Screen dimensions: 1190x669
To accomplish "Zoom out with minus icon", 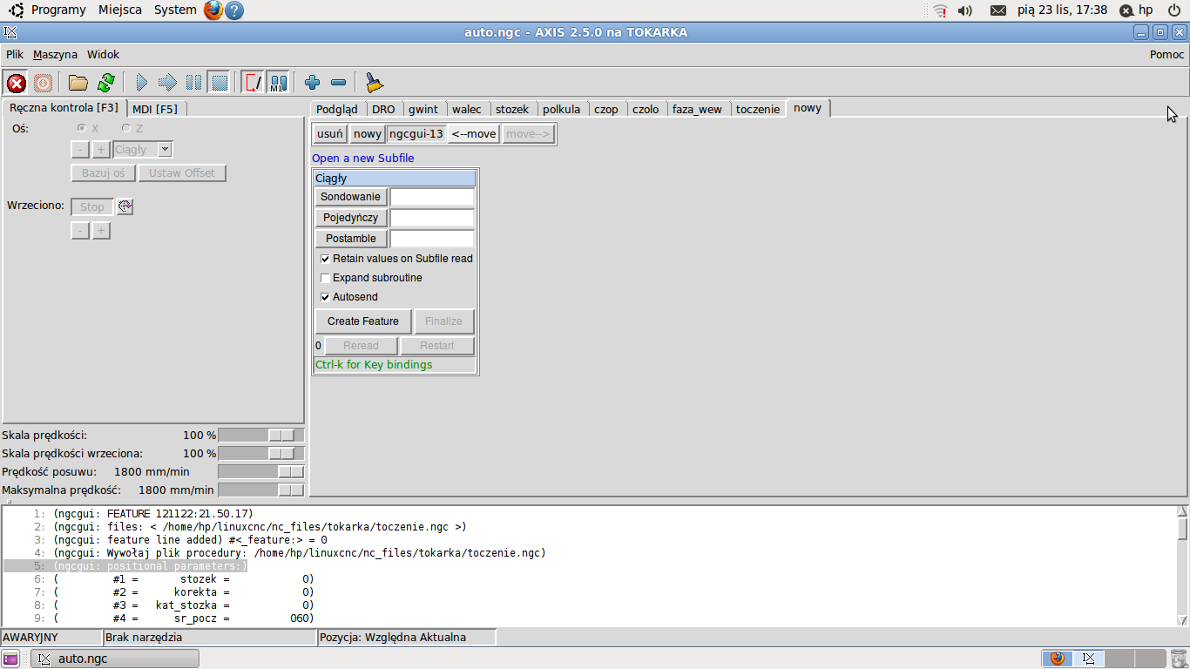I will click(339, 83).
